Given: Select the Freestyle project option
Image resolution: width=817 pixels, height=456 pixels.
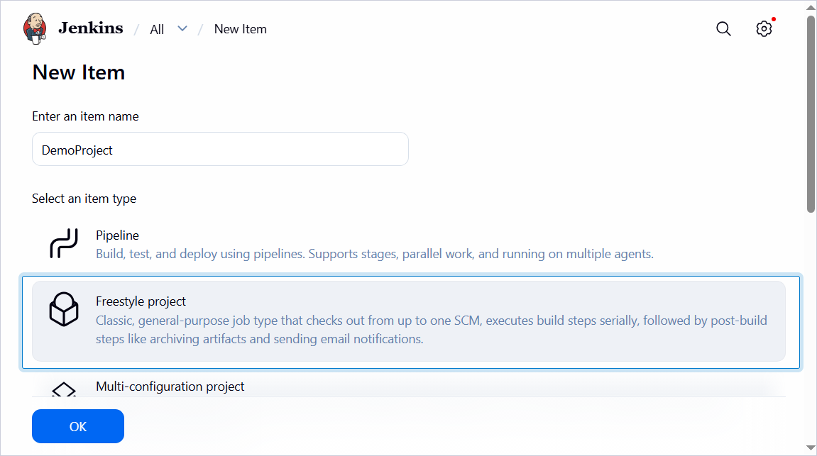Looking at the screenshot, I should (409, 321).
